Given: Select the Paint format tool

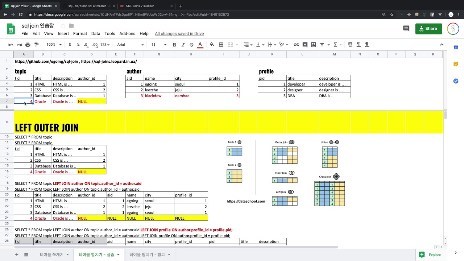Looking at the screenshot, I should point(36,45).
